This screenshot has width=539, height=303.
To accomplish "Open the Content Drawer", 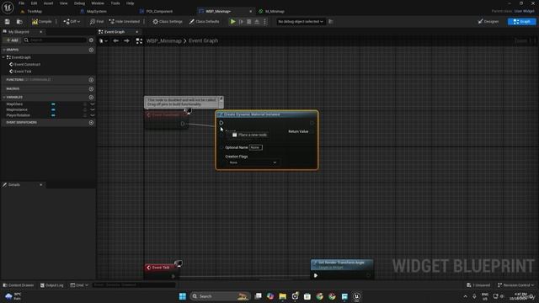I will [x=19, y=285].
